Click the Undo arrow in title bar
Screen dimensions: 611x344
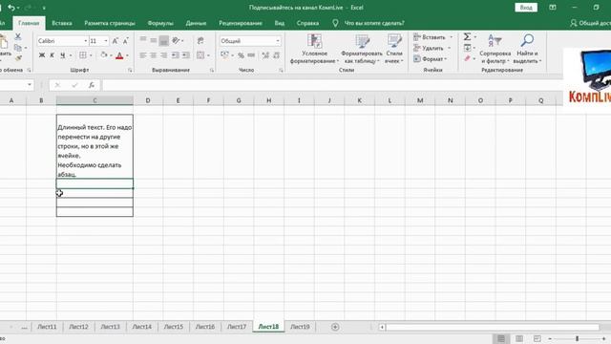[x=11, y=8]
